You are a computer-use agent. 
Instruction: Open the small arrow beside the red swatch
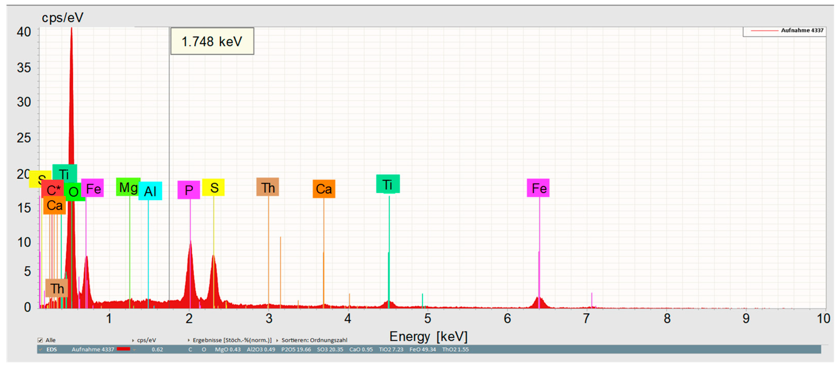click(x=134, y=350)
